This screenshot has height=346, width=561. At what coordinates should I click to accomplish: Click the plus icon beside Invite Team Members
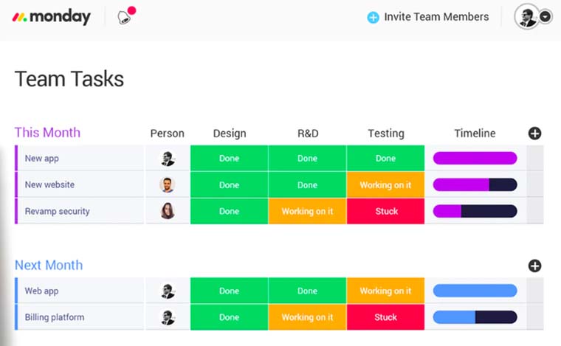click(373, 17)
